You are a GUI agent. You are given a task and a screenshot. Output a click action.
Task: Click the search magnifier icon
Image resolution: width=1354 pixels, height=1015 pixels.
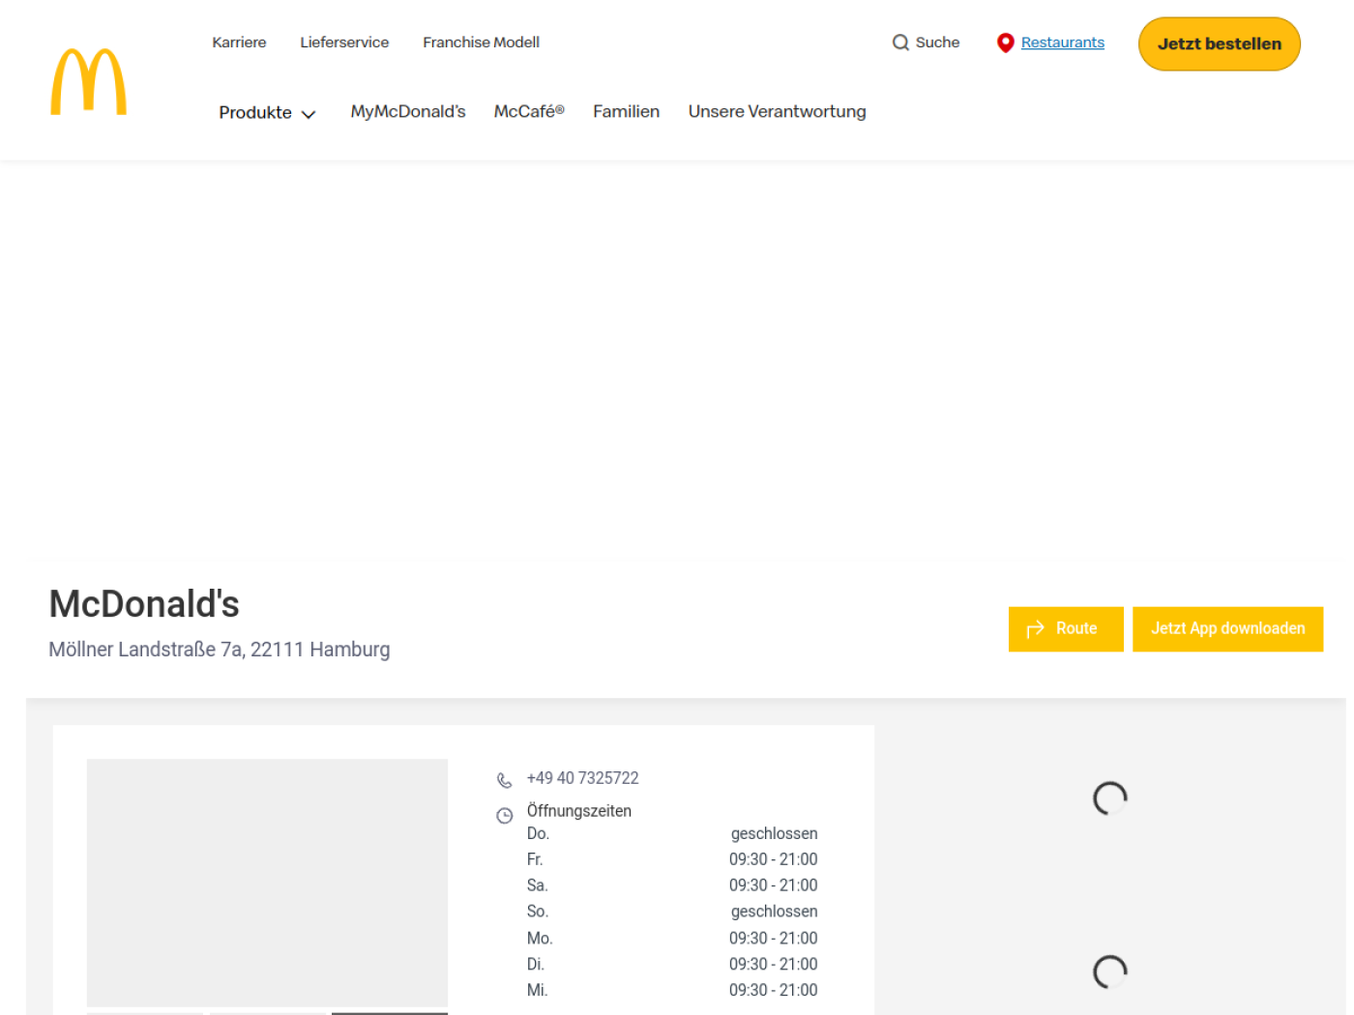tap(900, 43)
